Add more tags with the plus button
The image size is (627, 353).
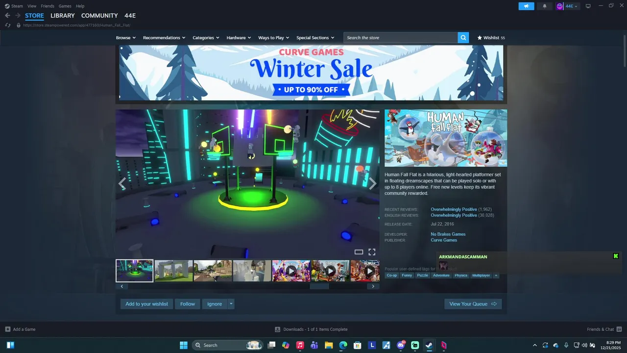pyautogui.click(x=496, y=276)
